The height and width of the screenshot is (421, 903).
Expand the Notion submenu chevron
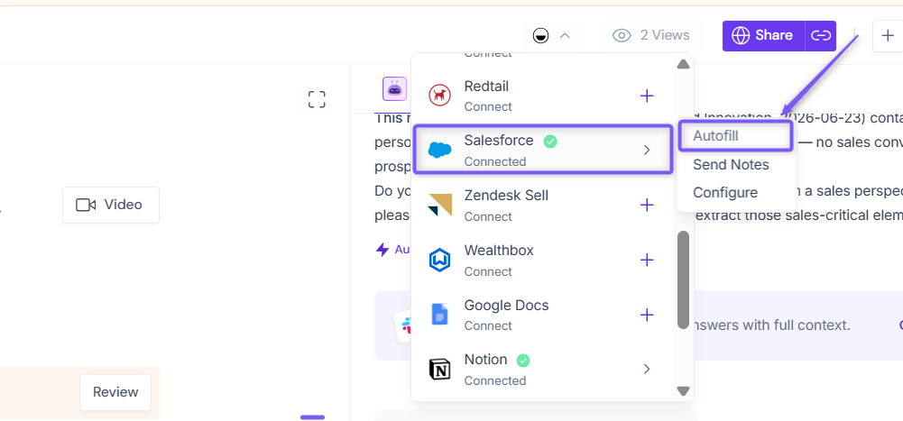[x=647, y=370]
